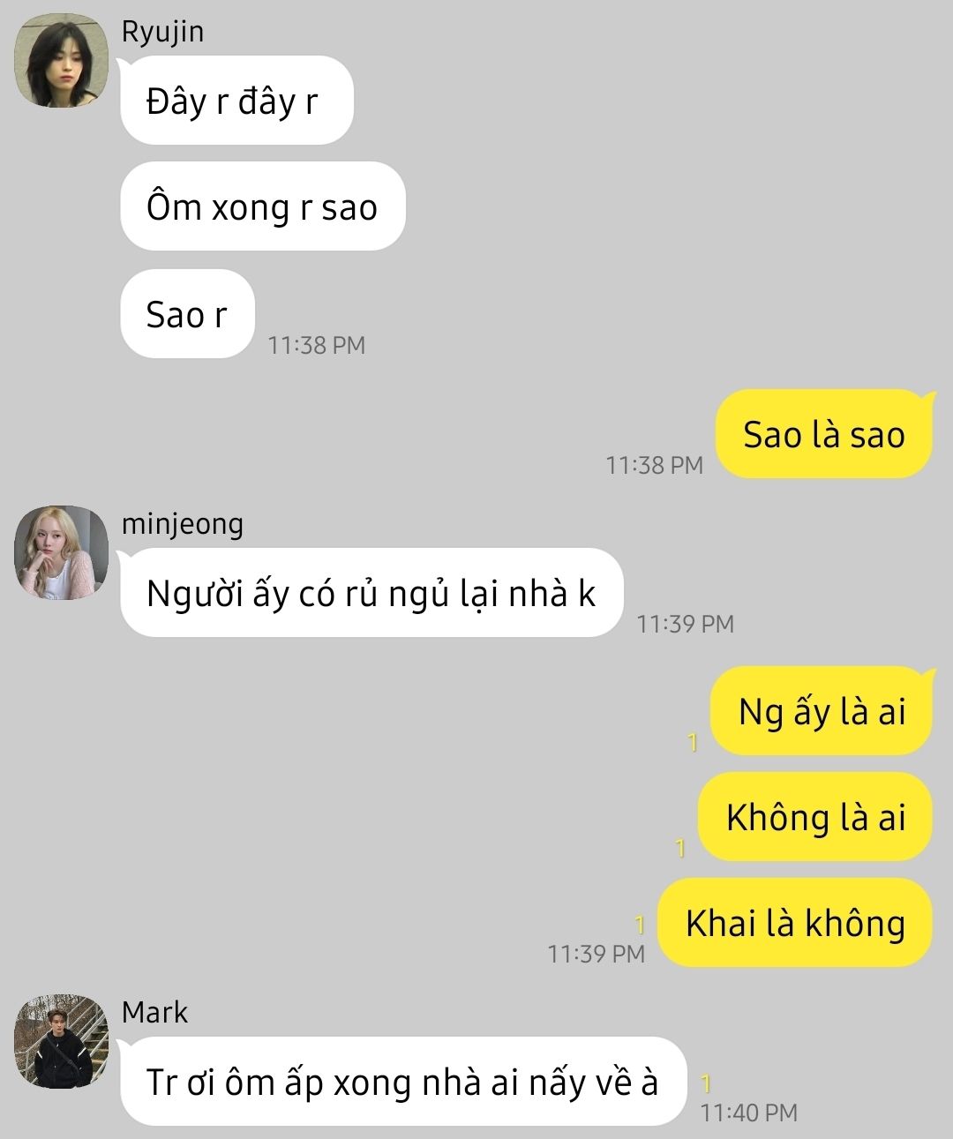Image resolution: width=953 pixels, height=1139 pixels.
Task: Tap the sender name minjeong
Action: click(x=182, y=524)
